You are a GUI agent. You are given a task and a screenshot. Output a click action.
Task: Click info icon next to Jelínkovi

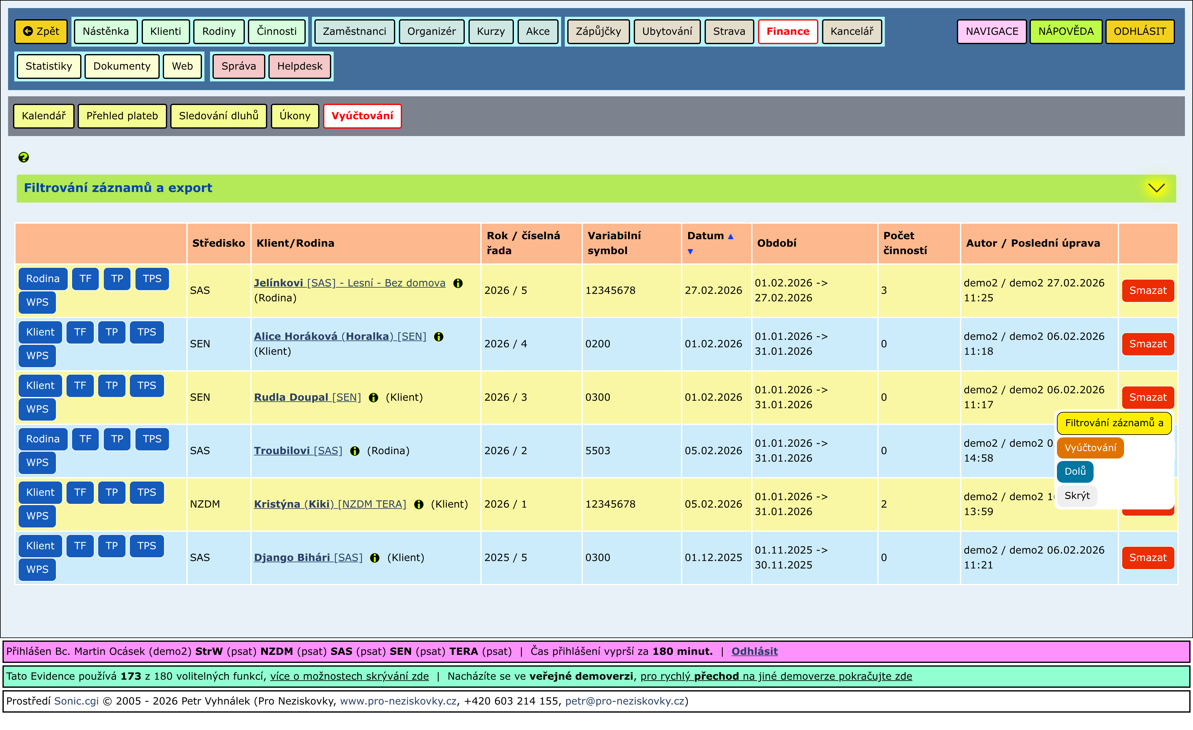pyautogui.click(x=458, y=284)
